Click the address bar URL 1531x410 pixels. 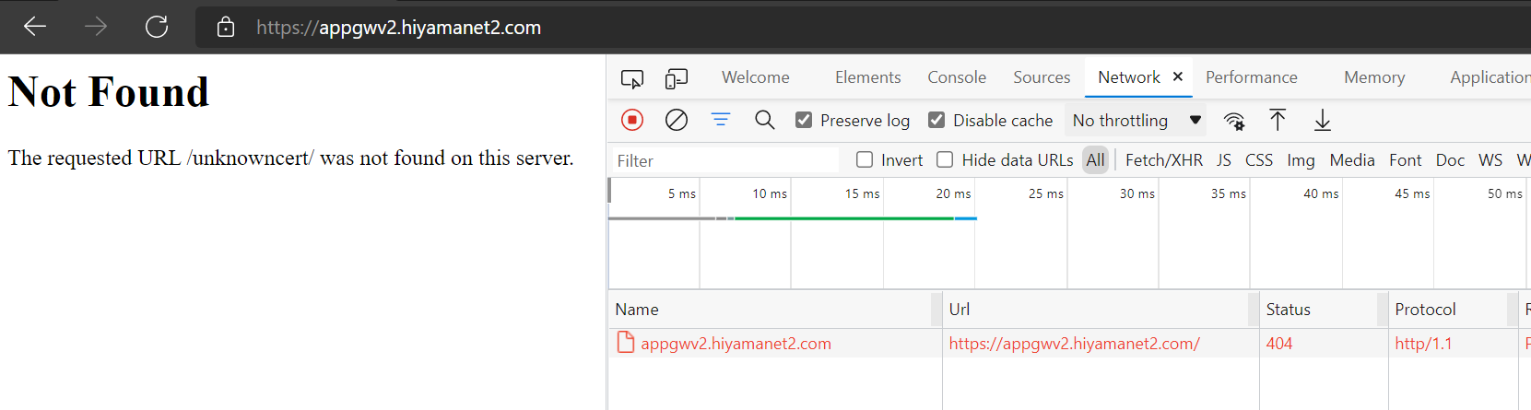pyautogui.click(x=398, y=28)
